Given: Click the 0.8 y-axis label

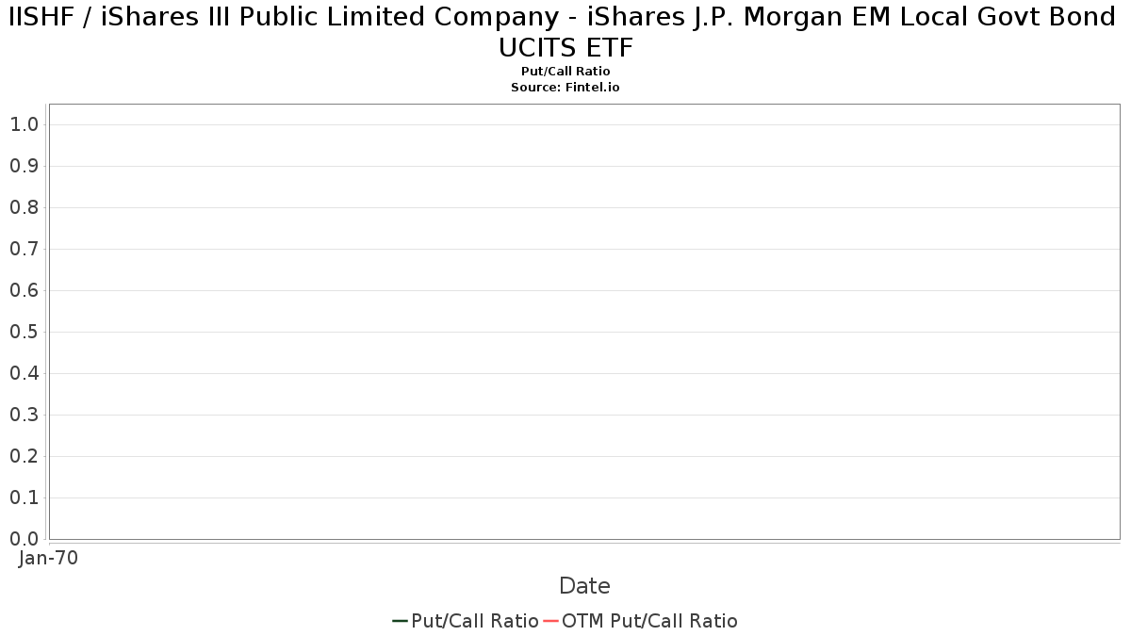Looking at the screenshot, I should 24,207.
